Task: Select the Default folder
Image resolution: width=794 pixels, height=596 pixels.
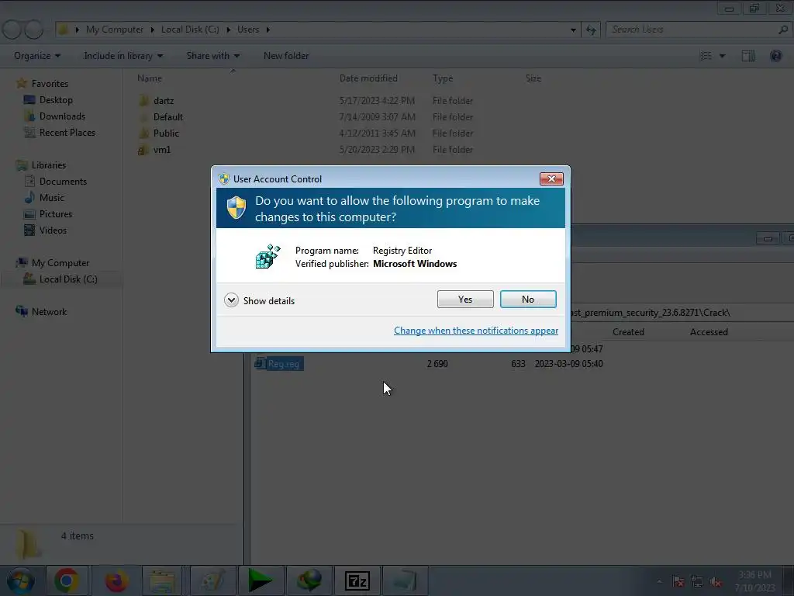Action: [x=167, y=117]
